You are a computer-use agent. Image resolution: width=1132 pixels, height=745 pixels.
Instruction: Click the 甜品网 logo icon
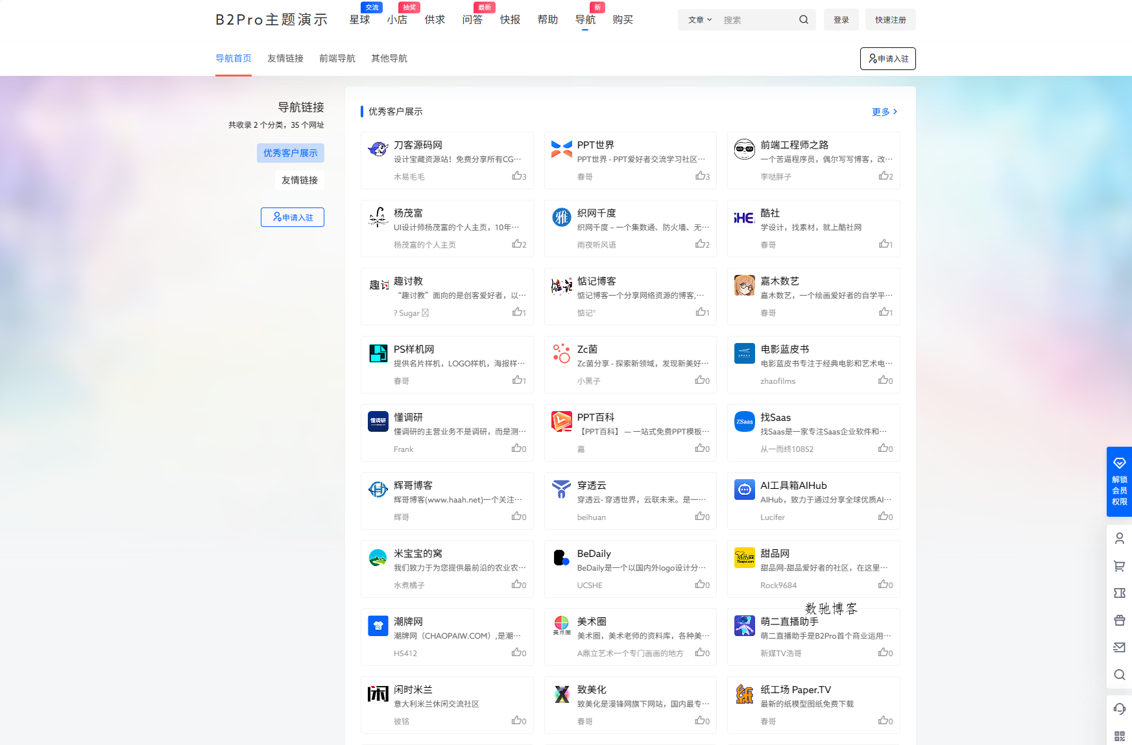point(745,558)
